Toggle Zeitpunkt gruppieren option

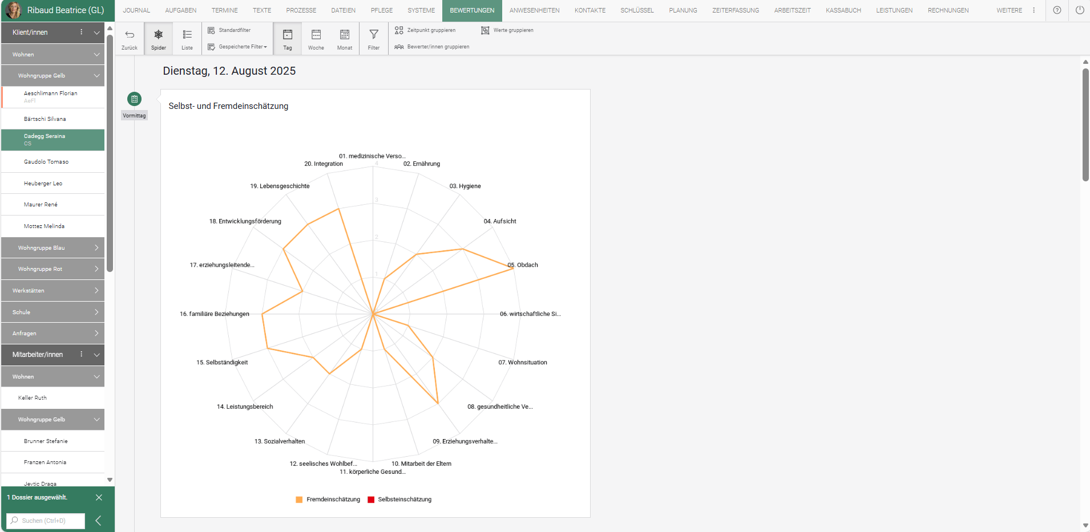coord(425,30)
